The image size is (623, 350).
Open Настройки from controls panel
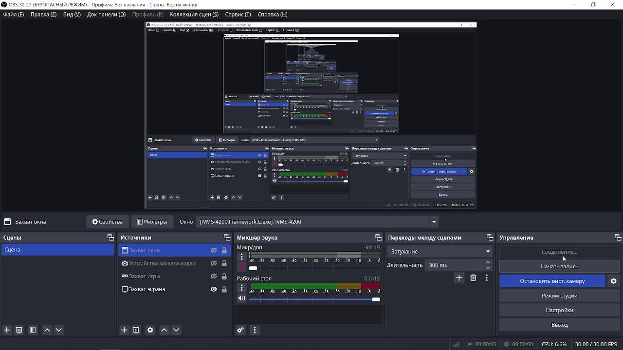click(x=560, y=310)
